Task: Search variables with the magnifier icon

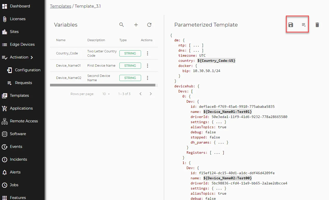Action: (x=122, y=25)
